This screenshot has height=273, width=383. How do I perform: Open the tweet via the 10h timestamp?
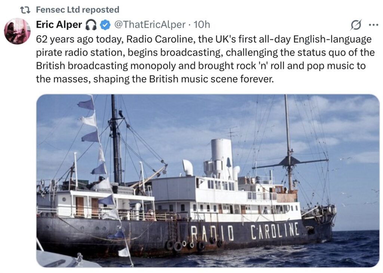(202, 25)
